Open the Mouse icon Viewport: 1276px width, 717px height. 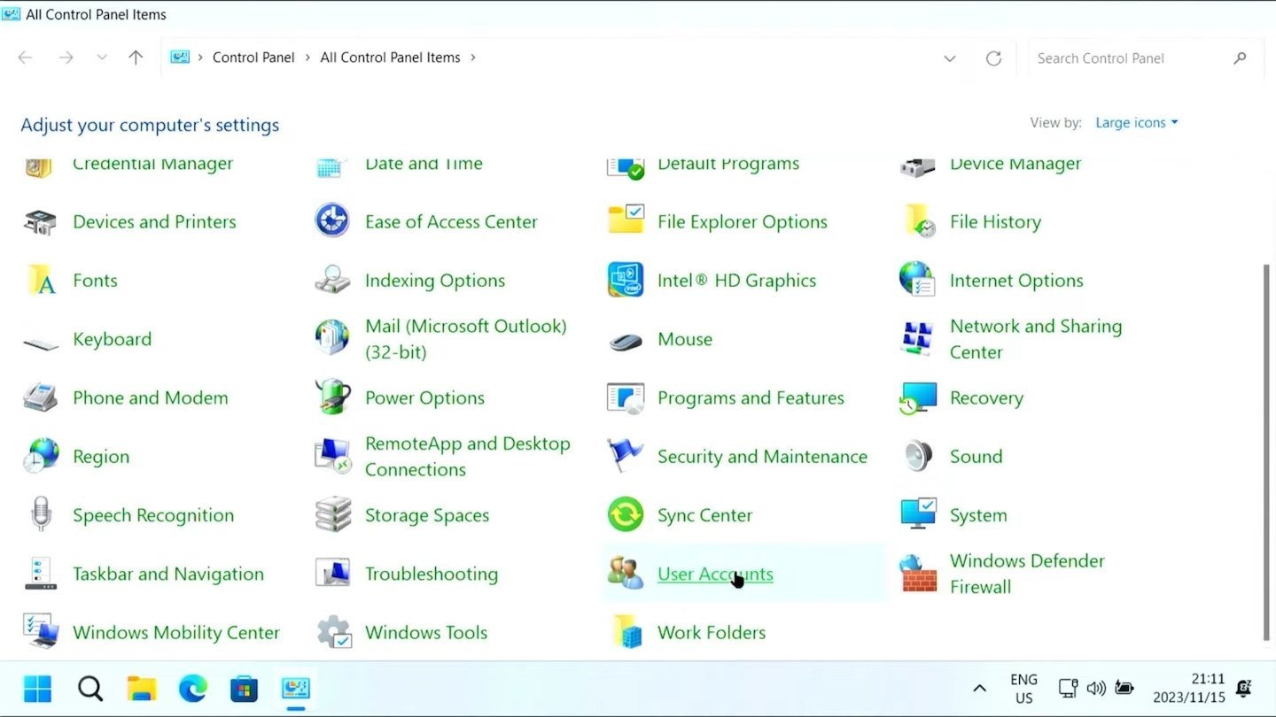coord(626,341)
